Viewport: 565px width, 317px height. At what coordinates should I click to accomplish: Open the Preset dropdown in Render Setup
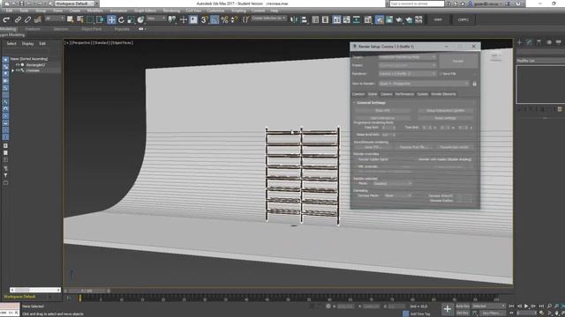[x=407, y=66]
